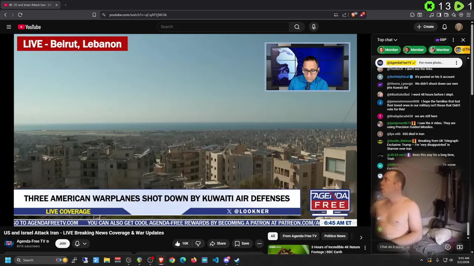Open the YouTube guide hamburger menu
This screenshot has width=474, height=266.
pos(9,27)
